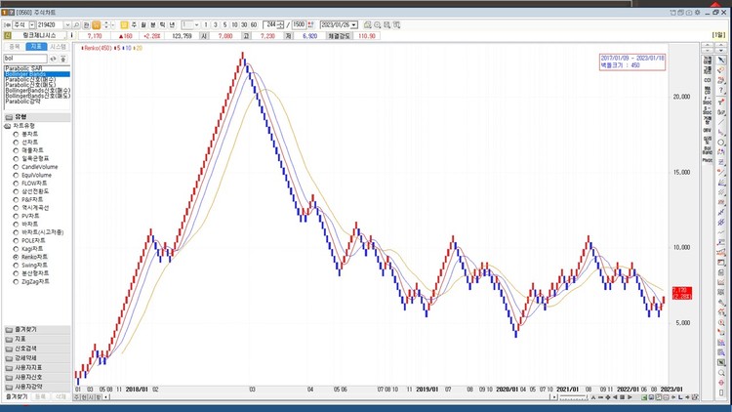The height and width of the screenshot is (412, 732).
Task: Click the chart print icon in toolbar
Action: pyautogui.click(x=367, y=24)
